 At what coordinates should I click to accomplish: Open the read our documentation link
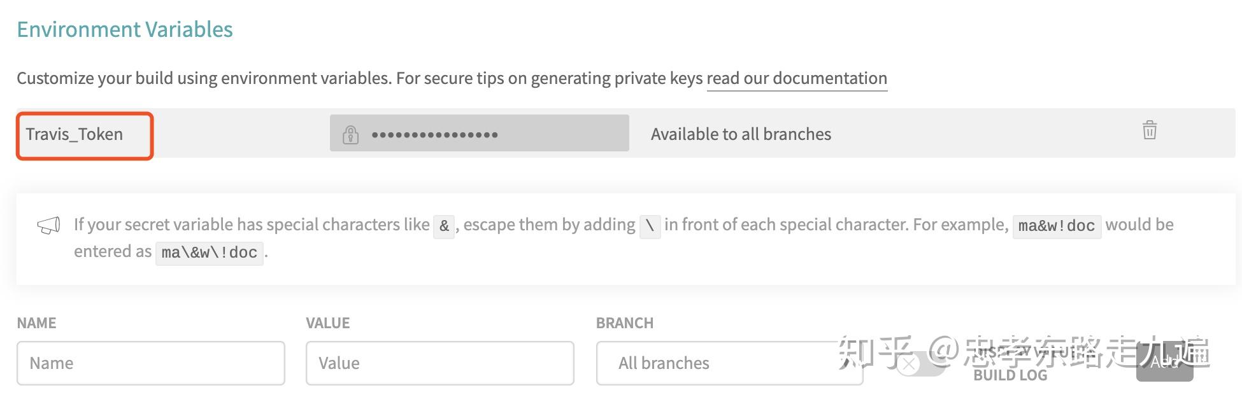point(796,78)
